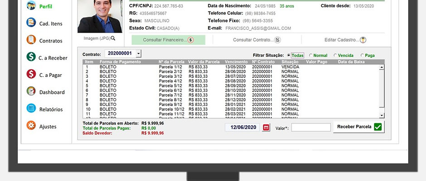The image size is (426, 181).
Task: Select the Paga filter radio button
Action: [362, 55]
